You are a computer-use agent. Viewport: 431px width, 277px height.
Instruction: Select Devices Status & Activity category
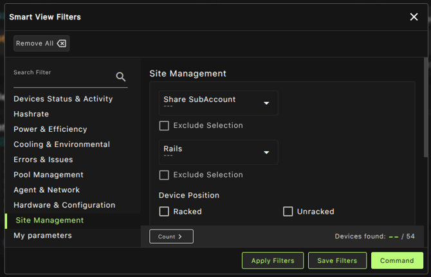pyautogui.click(x=63, y=99)
